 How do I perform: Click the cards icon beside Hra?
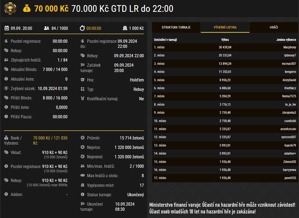pos(83,80)
